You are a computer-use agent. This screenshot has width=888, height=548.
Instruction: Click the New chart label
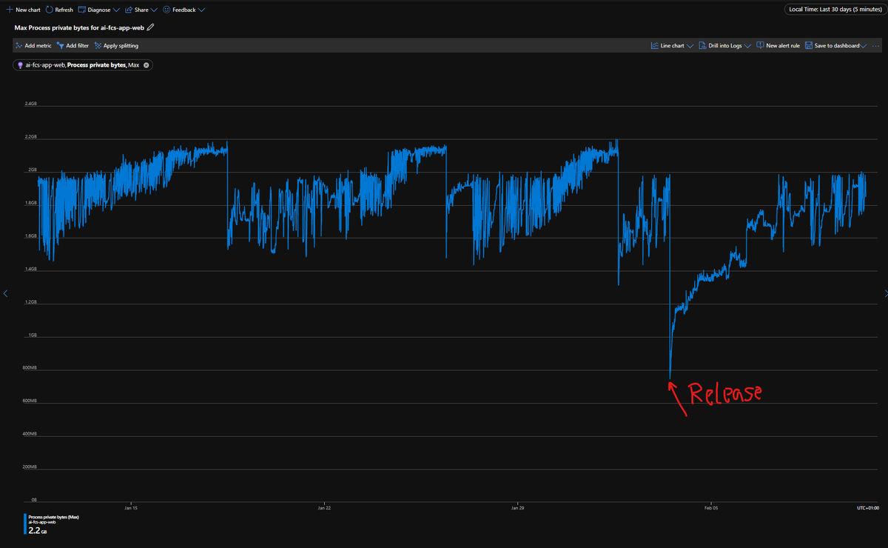click(x=27, y=10)
